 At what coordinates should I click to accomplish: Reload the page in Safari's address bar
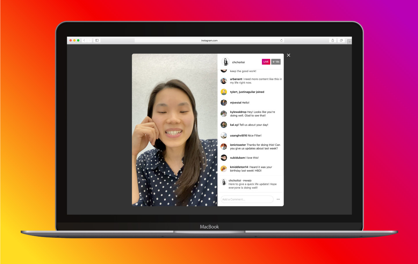click(281, 40)
